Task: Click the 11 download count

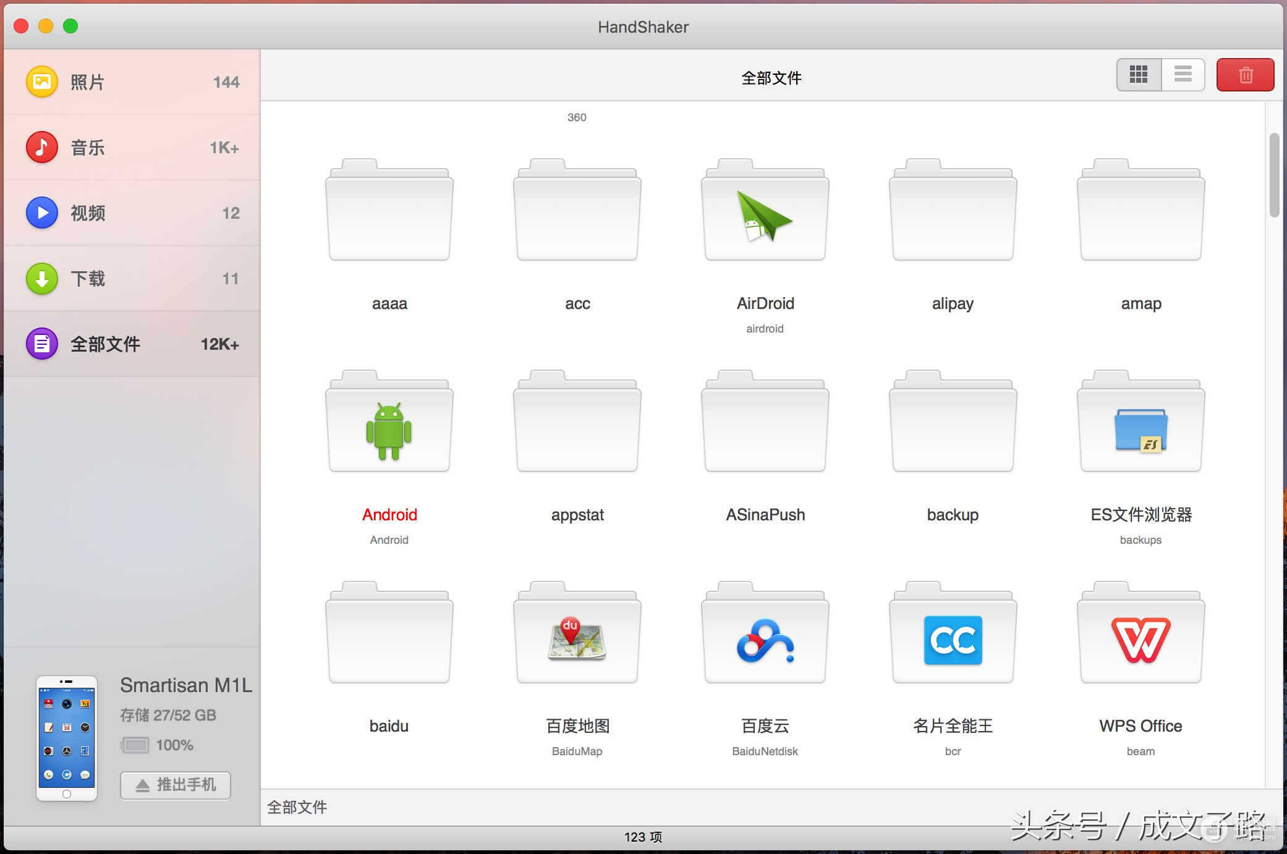Action: tap(231, 279)
